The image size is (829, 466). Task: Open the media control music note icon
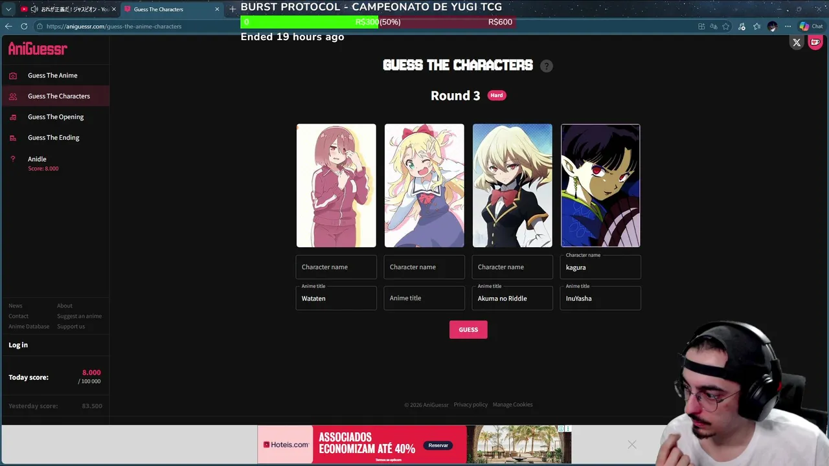pyautogui.click(x=742, y=27)
